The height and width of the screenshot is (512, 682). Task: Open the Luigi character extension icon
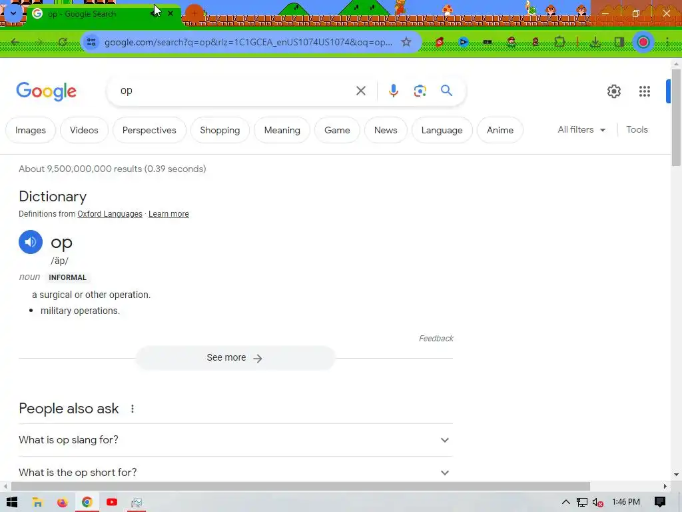pyautogui.click(x=511, y=42)
